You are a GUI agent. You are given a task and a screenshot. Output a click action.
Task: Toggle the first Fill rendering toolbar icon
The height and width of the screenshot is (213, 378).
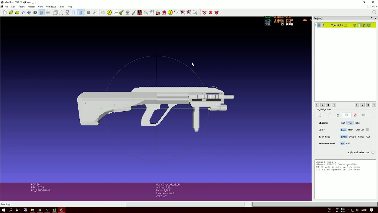(x=74, y=12)
